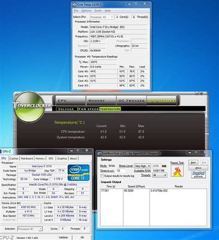The image size is (219, 240).
Task: Close the CPU-Z window
Action: [87, 151]
